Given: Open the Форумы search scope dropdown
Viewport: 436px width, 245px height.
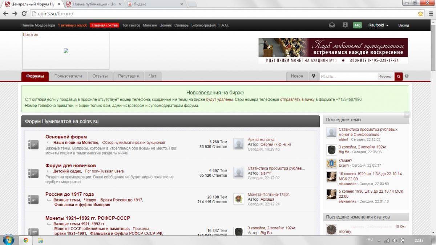Looking at the screenshot, I should click(385, 77).
